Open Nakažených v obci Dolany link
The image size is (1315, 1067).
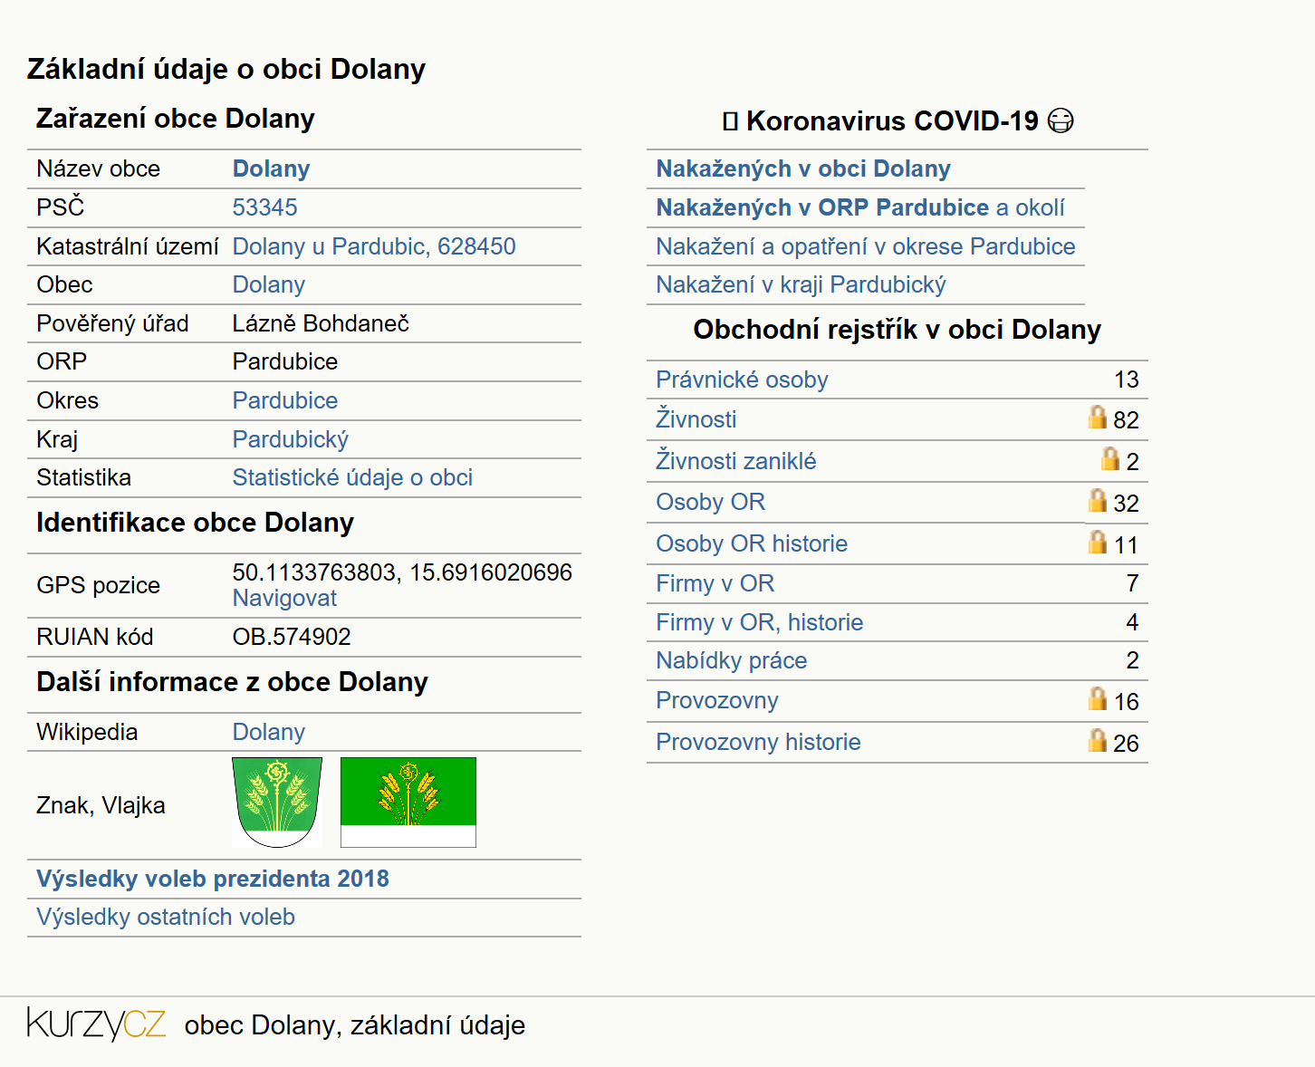803,168
